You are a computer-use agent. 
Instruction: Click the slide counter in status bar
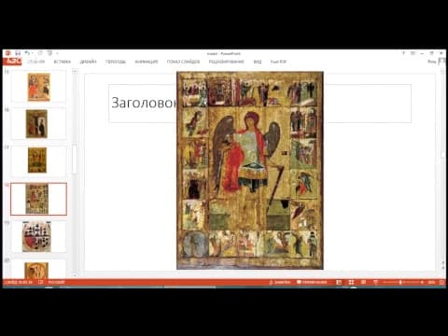click(x=19, y=282)
